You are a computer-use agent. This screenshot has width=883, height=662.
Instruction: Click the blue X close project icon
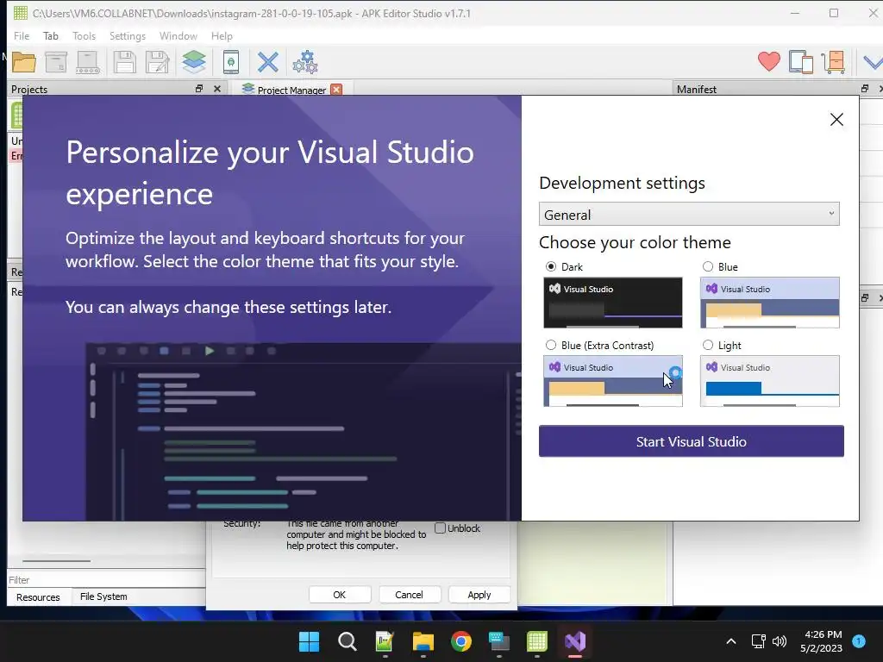[268, 62]
